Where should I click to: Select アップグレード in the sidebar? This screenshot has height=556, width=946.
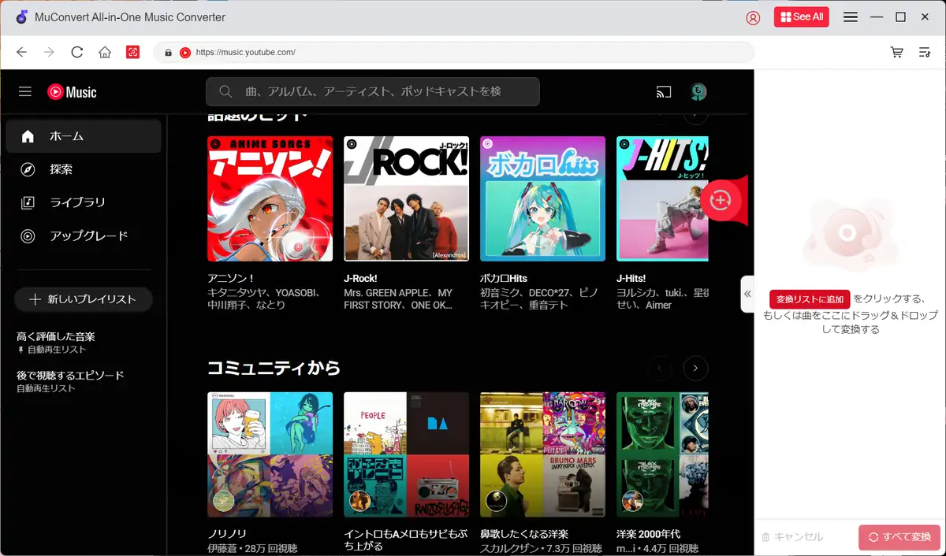coord(84,235)
